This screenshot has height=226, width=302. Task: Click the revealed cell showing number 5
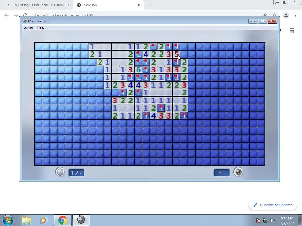click(176, 54)
